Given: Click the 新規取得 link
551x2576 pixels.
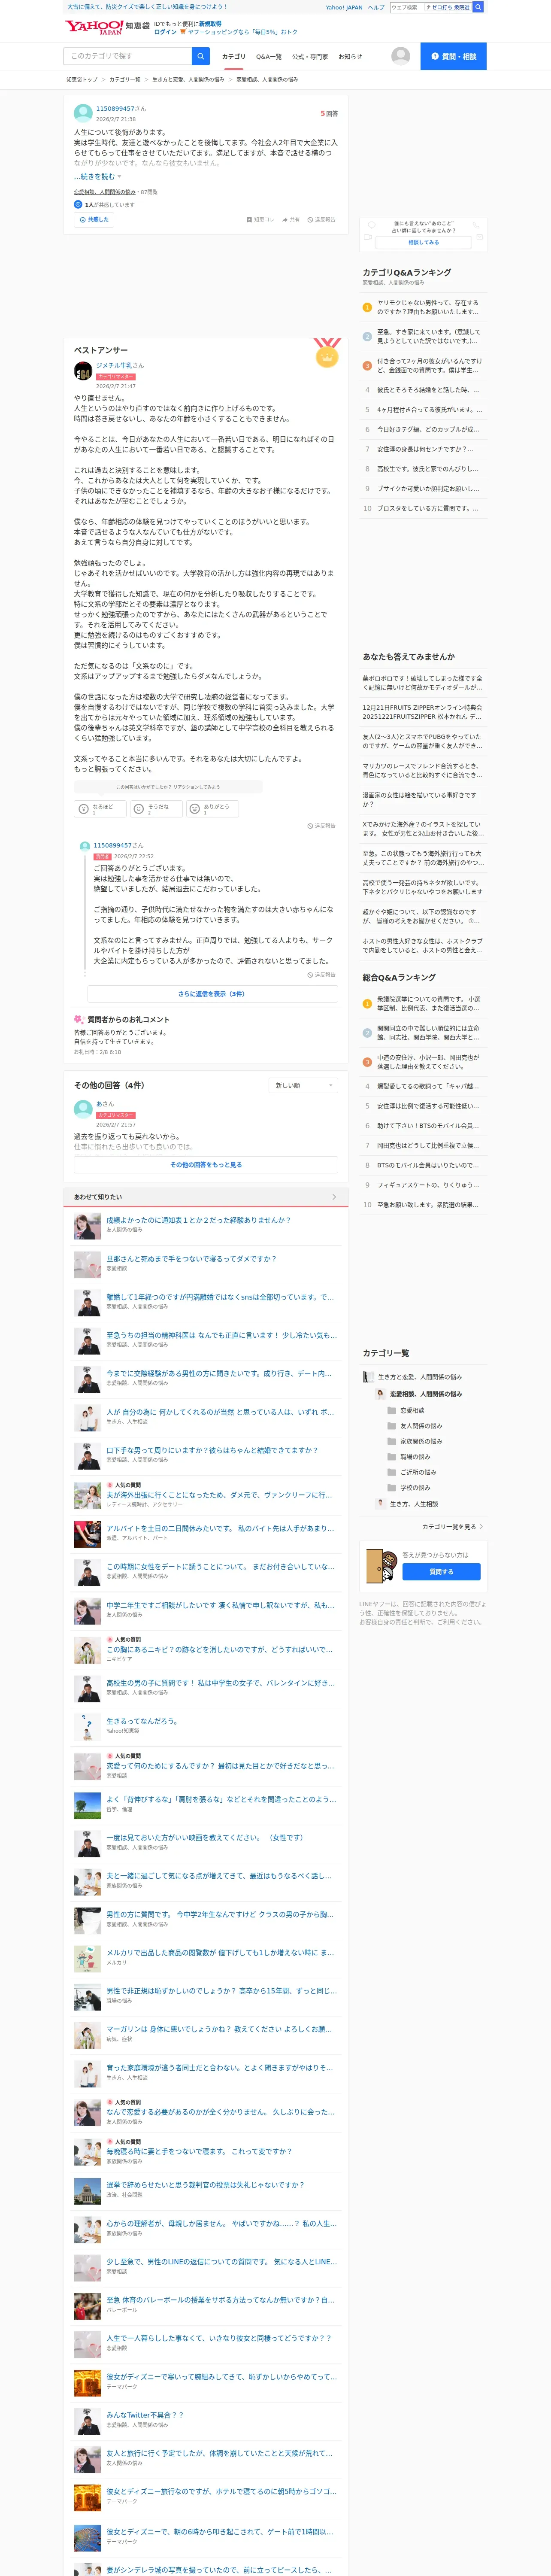Looking at the screenshot, I should 210,23.
